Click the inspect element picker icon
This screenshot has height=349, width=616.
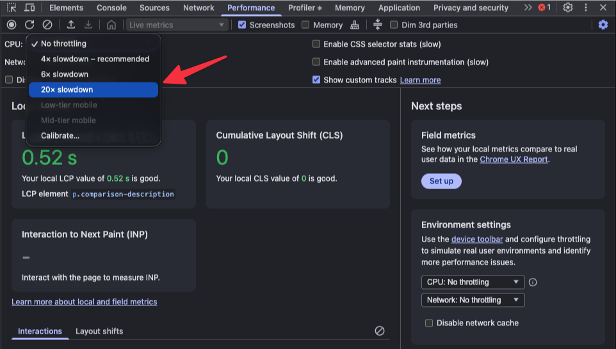pos(12,8)
